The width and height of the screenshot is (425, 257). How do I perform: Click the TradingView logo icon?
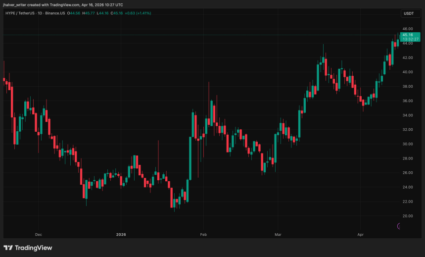[x=8, y=248]
